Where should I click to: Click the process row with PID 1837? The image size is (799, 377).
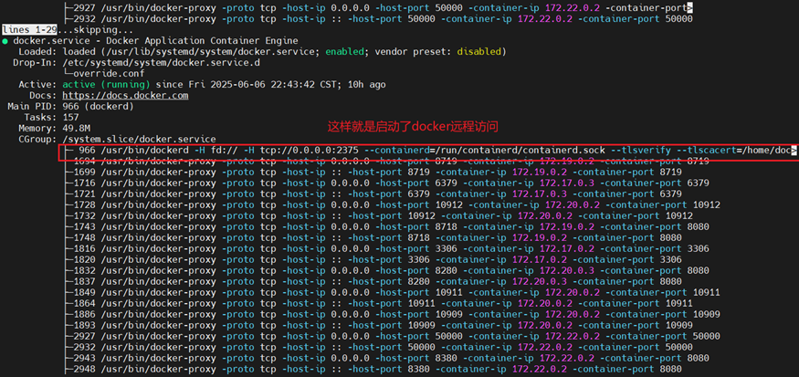coord(374,282)
